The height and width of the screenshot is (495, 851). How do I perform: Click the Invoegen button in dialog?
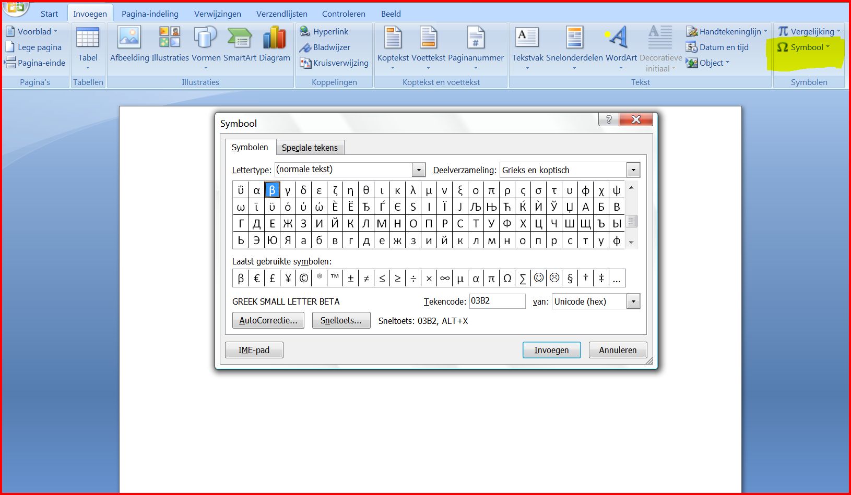551,350
